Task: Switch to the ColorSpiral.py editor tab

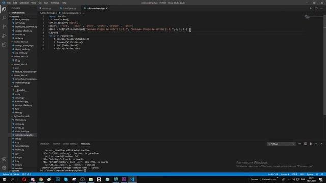Action: 69,8
